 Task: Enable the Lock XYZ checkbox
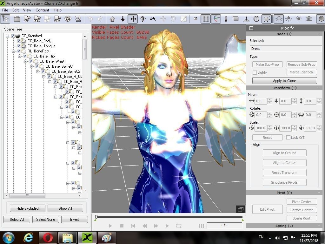pyautogui.click(x=288, y=137)
